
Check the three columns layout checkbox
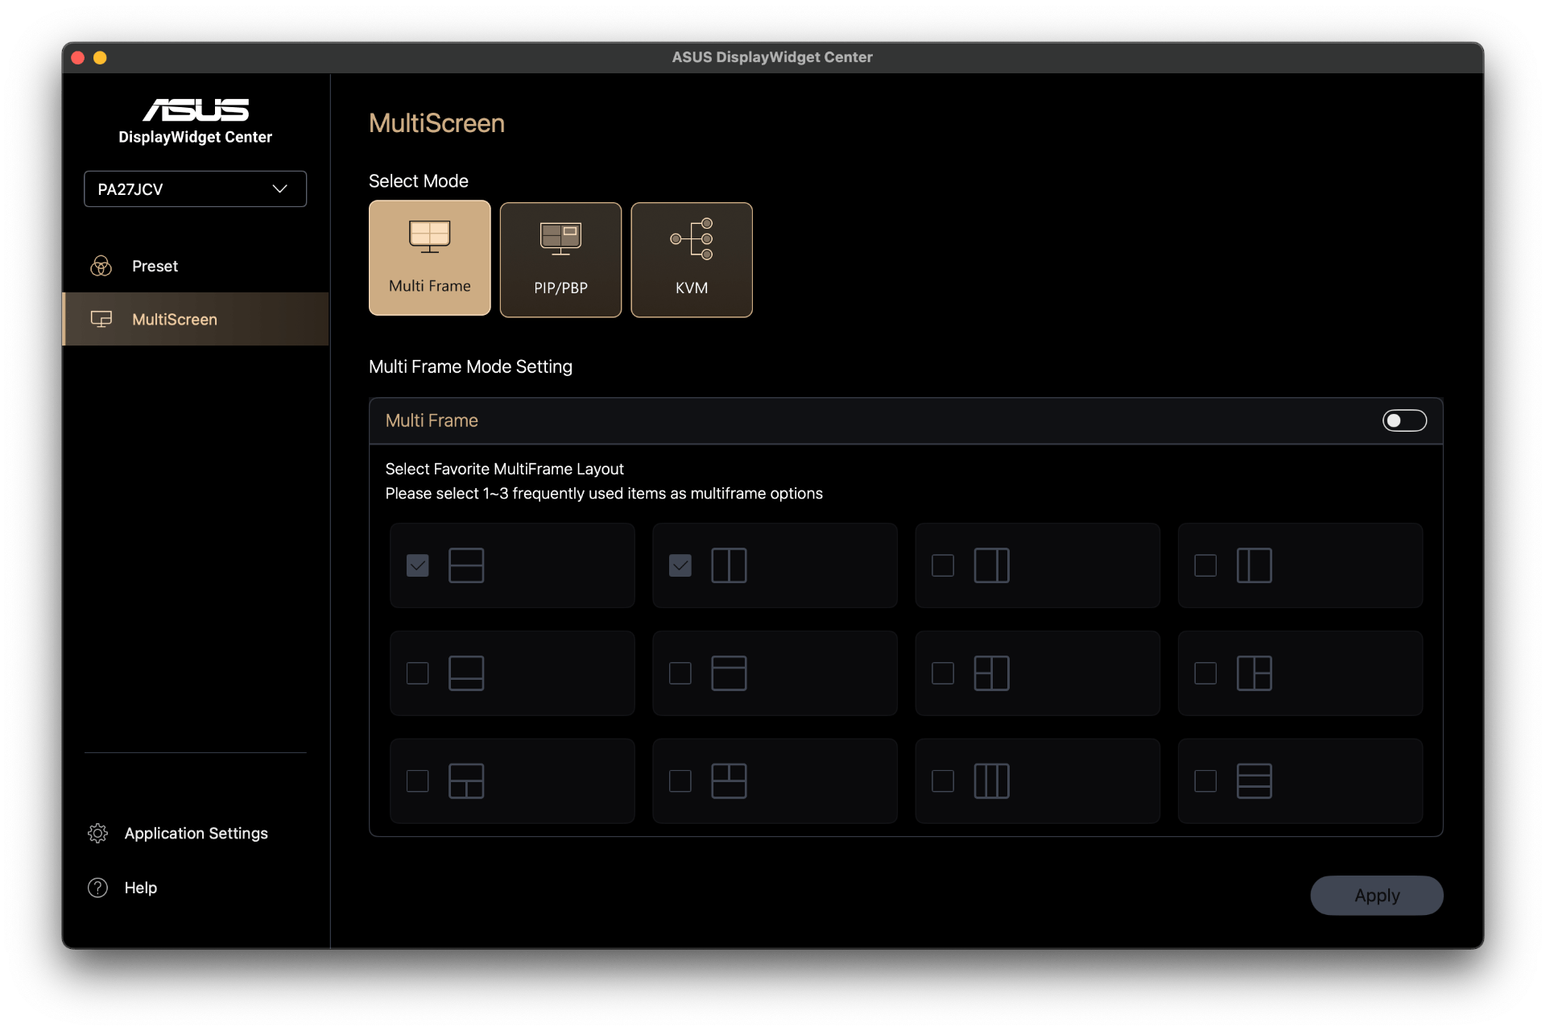coord(942,780)
